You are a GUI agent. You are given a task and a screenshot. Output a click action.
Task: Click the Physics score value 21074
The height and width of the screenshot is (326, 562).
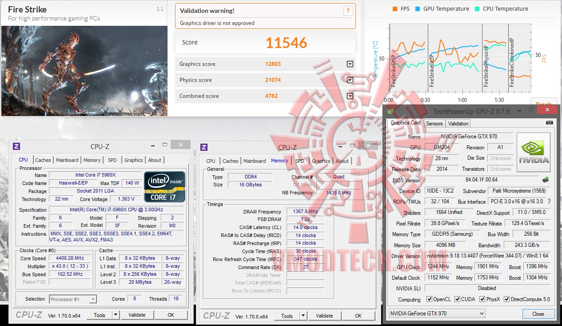273,80
